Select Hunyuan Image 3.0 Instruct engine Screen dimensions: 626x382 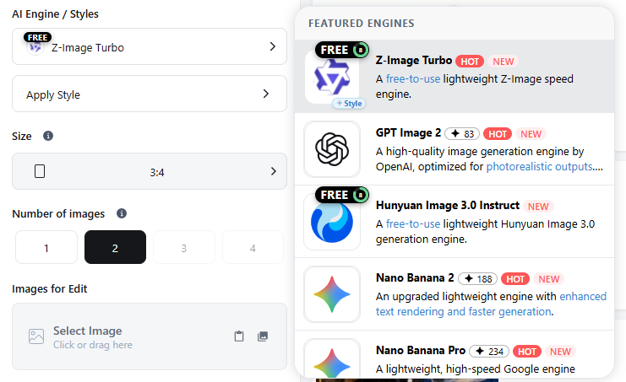[x=455, y=222]
